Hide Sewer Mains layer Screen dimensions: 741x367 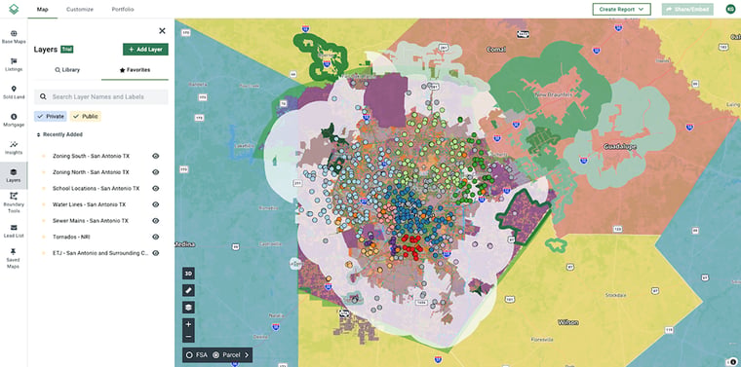tap(155, 221)
